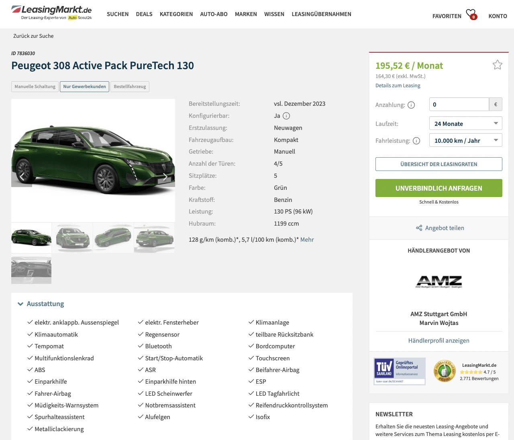Open DEALS menu
Image resolution: width=514 pixels, height=440 pixels.
coord(144,14)
